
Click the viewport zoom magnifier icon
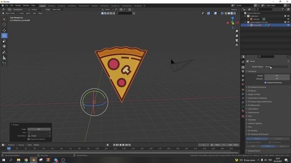click(x=236, y=31)
